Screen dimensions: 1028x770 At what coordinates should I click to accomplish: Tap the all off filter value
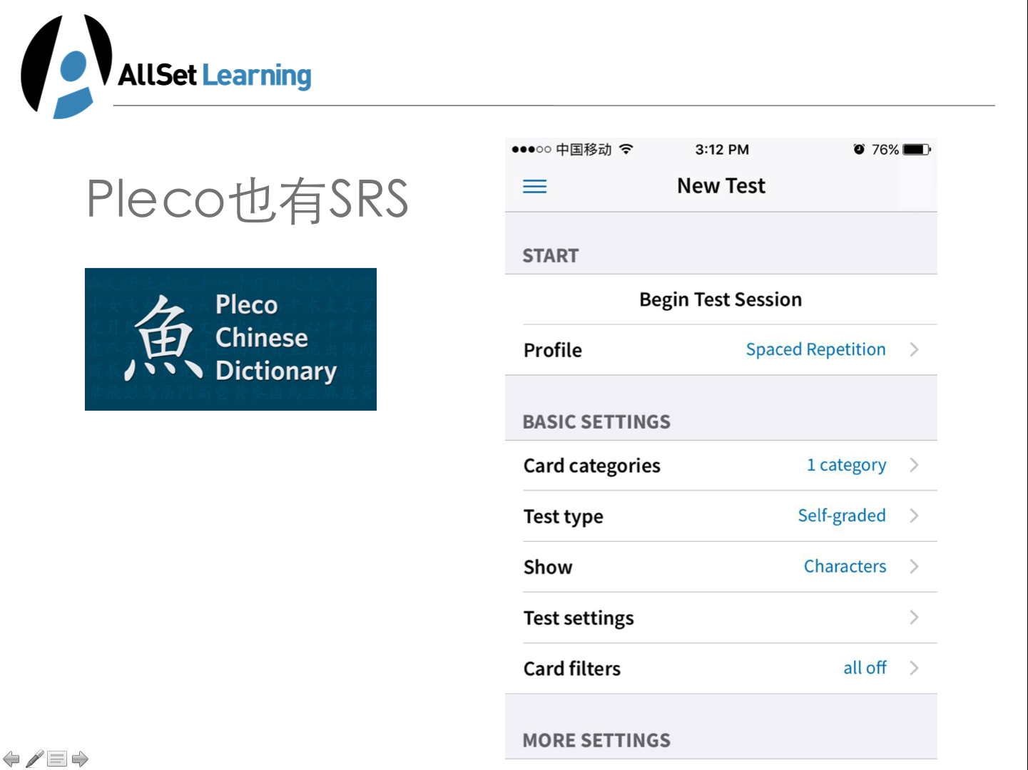tap(865, 668)
